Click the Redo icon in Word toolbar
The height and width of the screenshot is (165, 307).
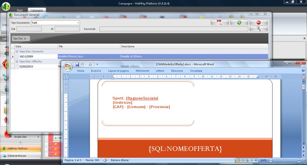coord(90,64)
